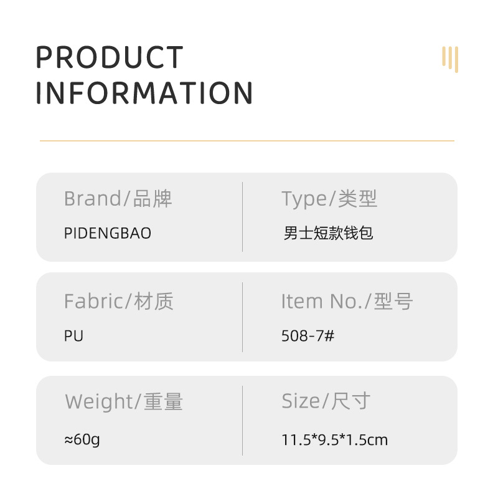This screenshot has height=483, width=498.
Task: Click the word PRODUCT in the heading
Action: tap(110, 58)
